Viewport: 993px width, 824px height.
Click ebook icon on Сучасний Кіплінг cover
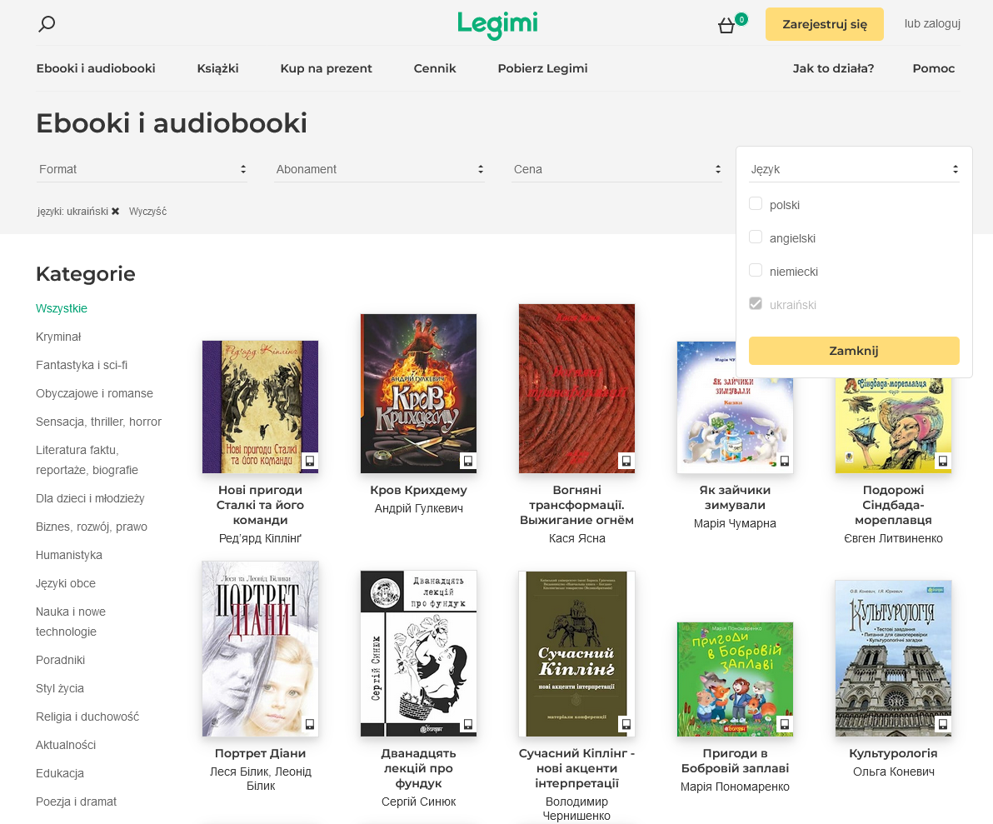626,724
